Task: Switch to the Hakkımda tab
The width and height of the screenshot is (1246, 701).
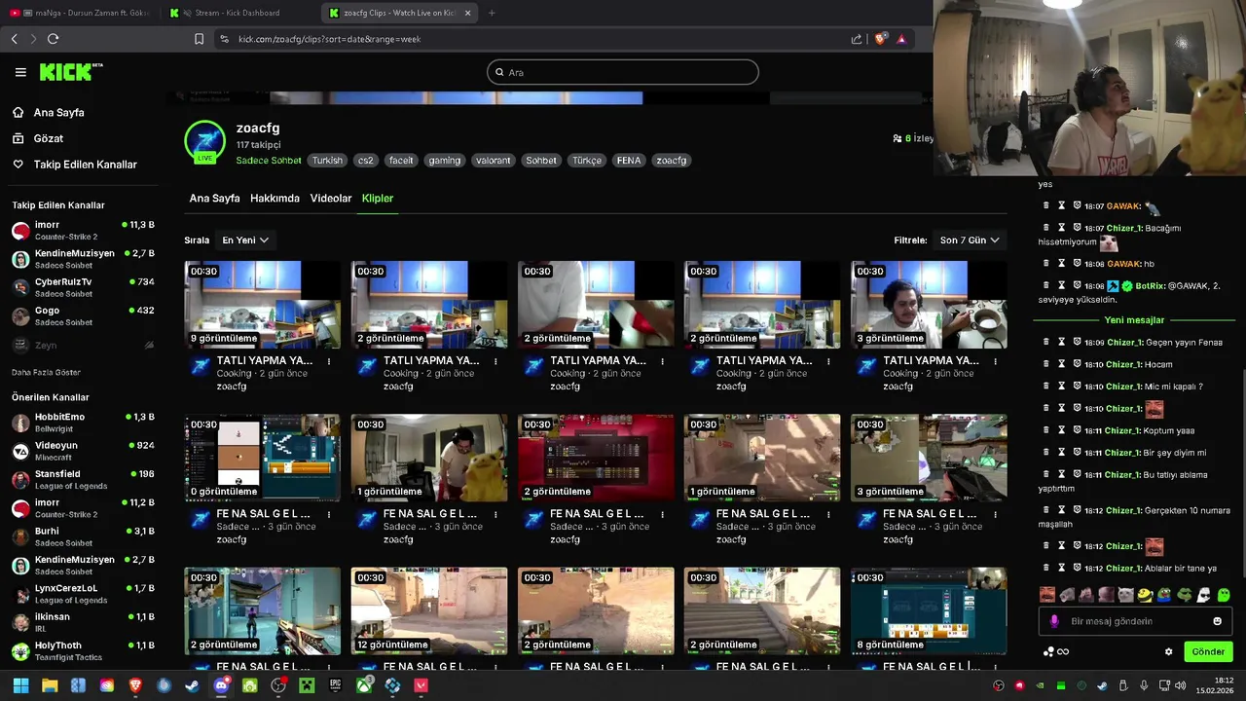Action: pyautogui.click(x=275, y=198)
